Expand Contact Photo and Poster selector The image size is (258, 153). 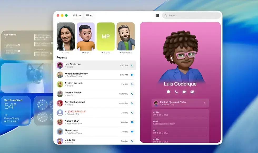(180, 103)
